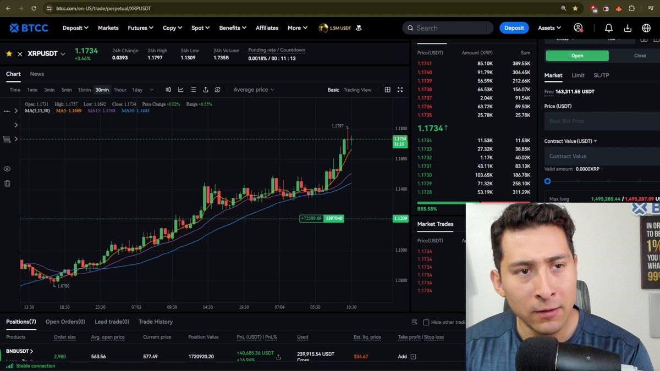Expand the line tool chevron
660x371 pixels.
[17, 111]
